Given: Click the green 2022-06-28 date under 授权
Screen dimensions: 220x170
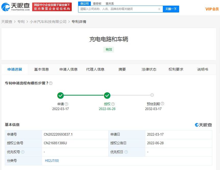Looking at the screenshot, I should point(107,109).
